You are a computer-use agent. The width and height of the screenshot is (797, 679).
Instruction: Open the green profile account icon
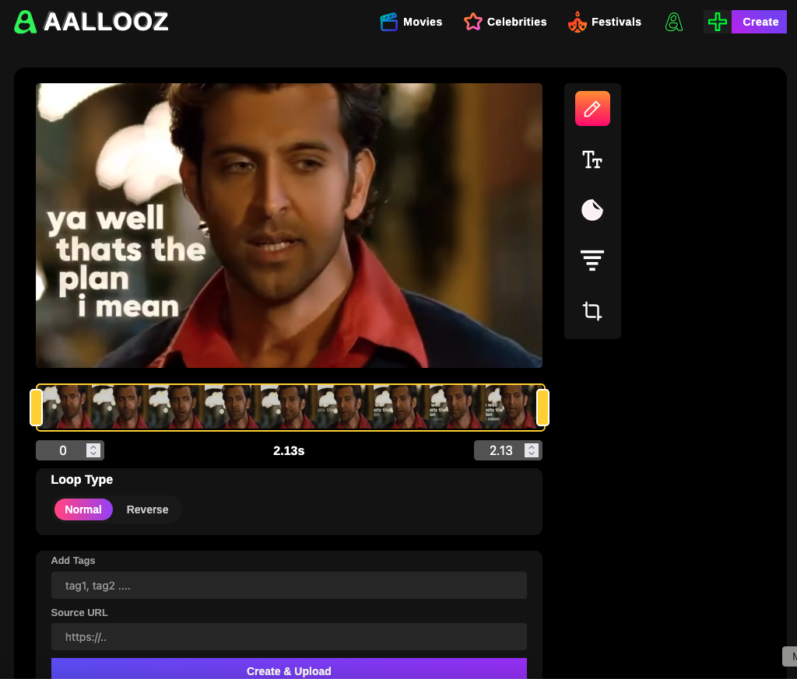674,22
